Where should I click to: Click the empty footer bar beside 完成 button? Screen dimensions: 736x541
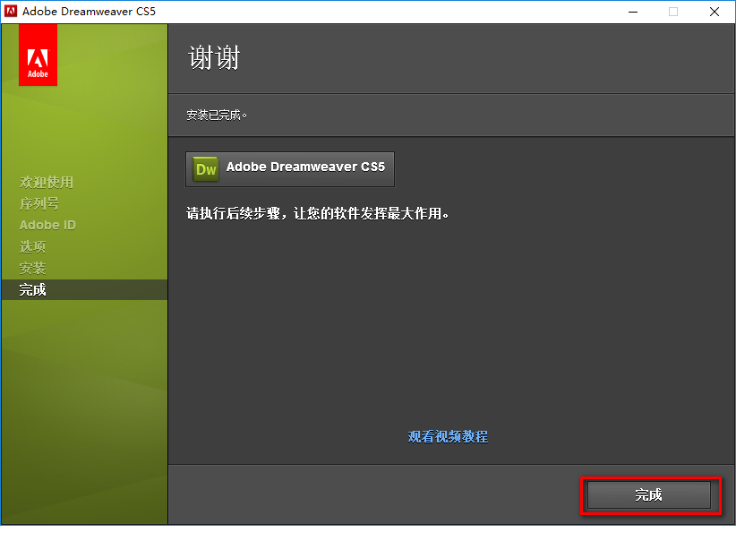click(376, 494)
